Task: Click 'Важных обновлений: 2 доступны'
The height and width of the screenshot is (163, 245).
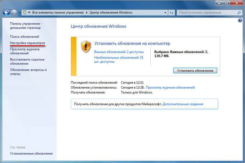Action: pos(119,52)
